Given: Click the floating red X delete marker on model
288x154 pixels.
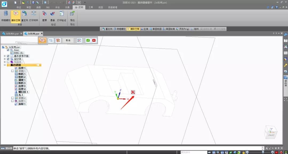Looking at the screenshot, I should pyautogui.click(x=133, y=92).
